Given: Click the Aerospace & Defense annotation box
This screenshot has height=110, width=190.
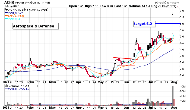Looking at the screenshot, I should click(35, 26).
